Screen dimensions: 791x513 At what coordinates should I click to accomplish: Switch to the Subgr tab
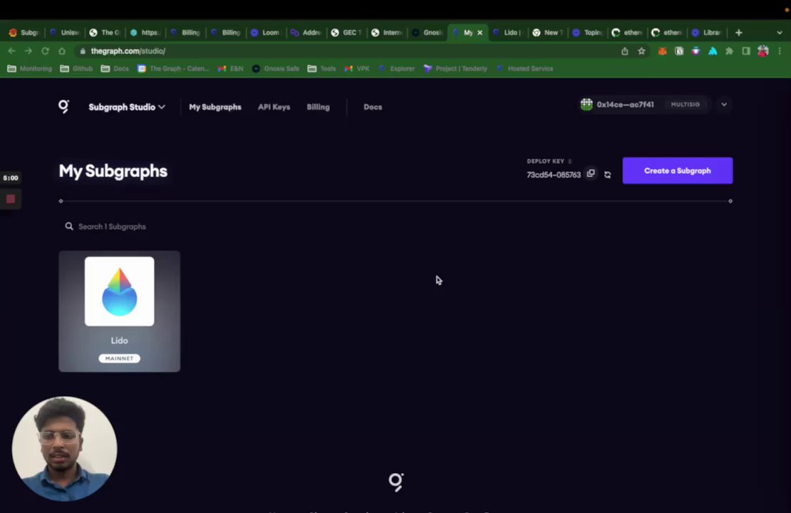click(24, 32)
